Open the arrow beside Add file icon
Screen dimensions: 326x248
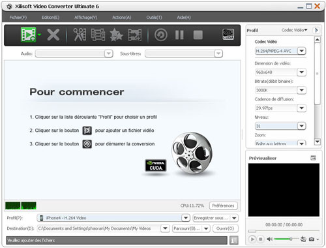[x=39, y=35]
